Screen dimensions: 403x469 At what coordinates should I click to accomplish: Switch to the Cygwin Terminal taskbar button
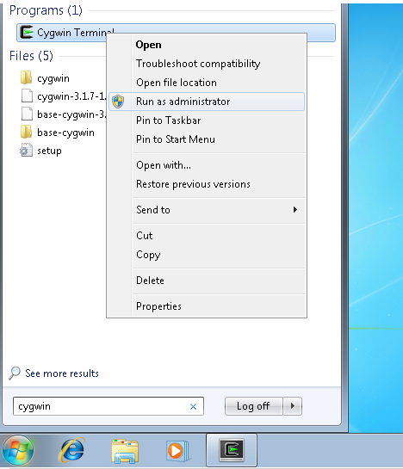coord(232,450)
